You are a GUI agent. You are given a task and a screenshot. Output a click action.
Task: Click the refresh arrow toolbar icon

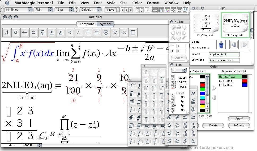point(147,10)
